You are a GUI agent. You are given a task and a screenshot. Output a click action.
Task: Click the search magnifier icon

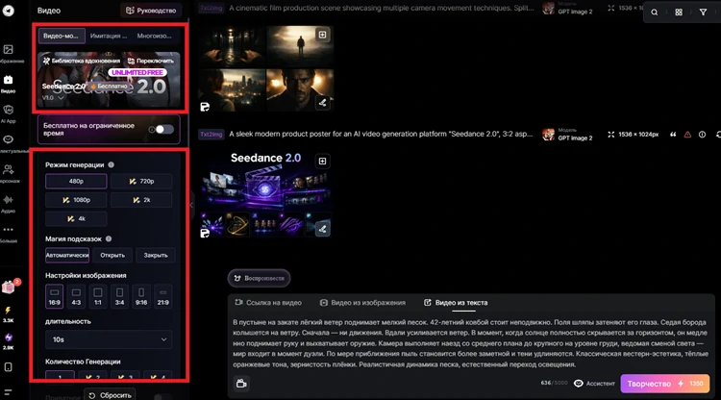tap(655, 12)
